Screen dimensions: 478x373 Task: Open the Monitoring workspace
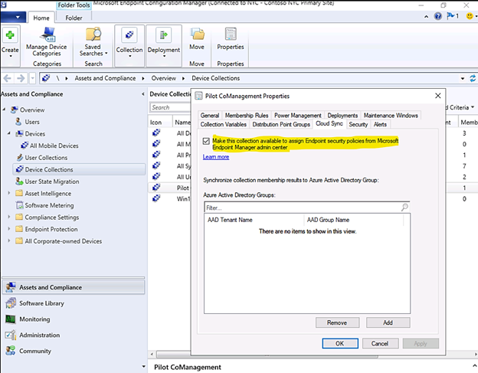pyautogui.click(x=74, y=319)
